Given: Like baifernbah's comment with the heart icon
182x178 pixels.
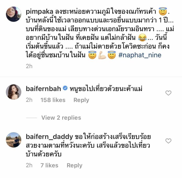Looking at the screenshot, I should click(x=168, y=93).
